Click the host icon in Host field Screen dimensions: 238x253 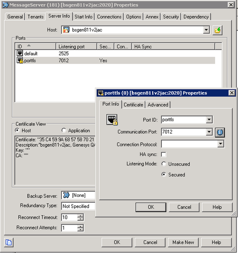tap(66, 30)
